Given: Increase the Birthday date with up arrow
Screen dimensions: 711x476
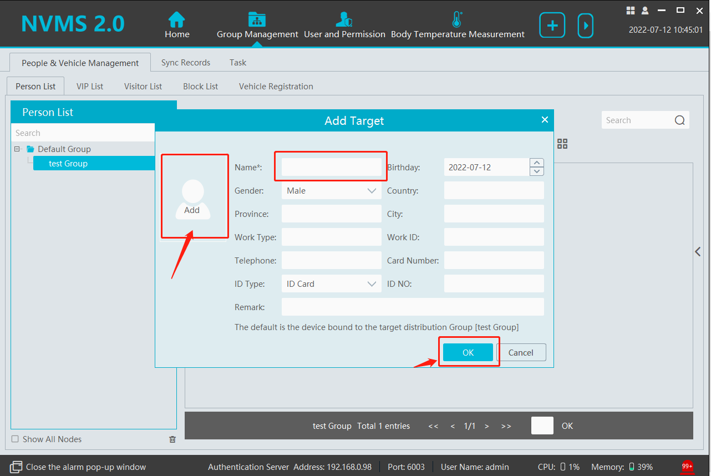Looking at the screenshot, I should [536, 163].
